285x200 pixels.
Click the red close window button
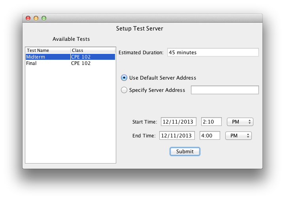click(x=28, y=18)
